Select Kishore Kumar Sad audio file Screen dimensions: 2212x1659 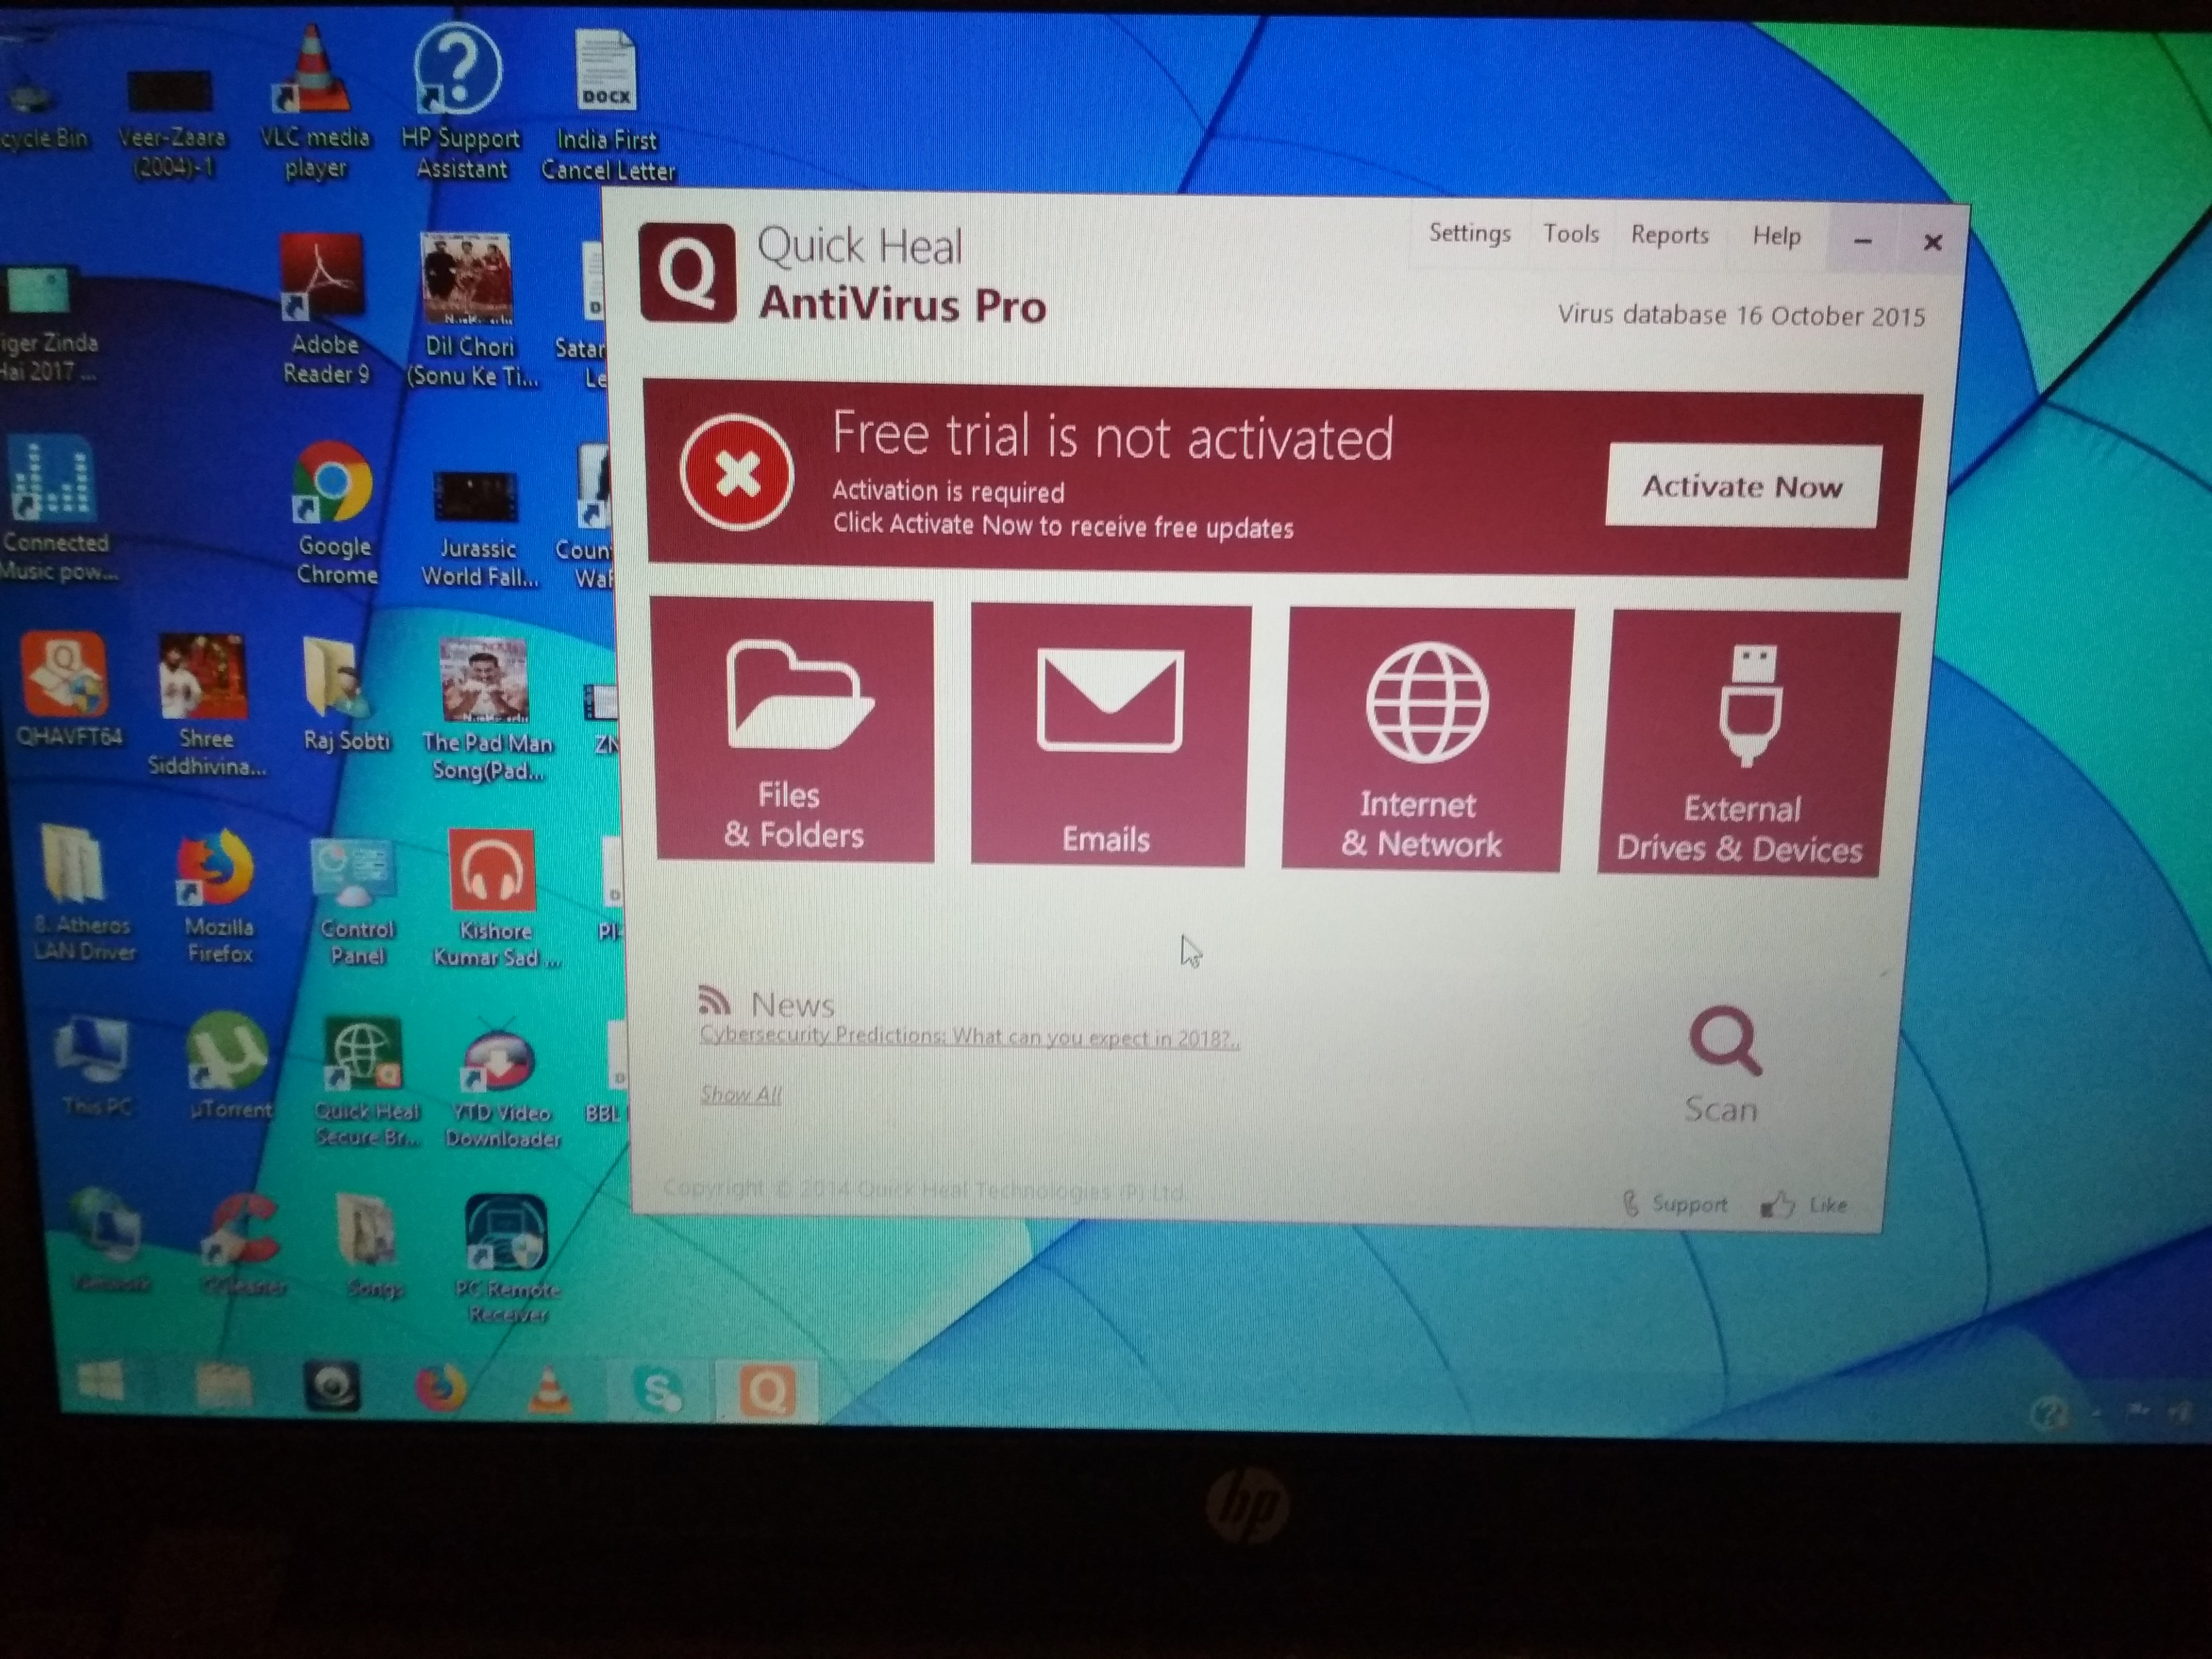coord(495,899)
